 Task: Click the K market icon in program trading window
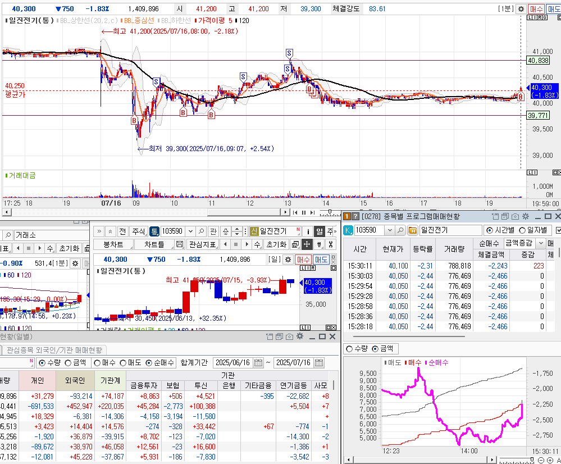tap(348, 230)
